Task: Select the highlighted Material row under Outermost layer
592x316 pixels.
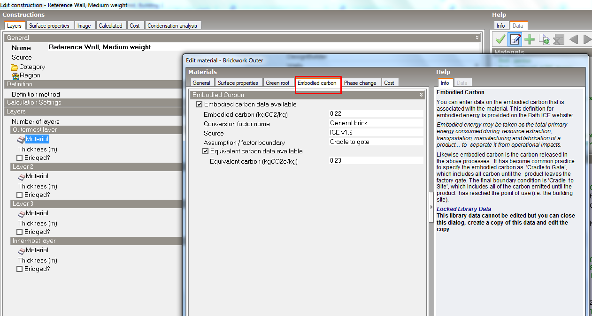Action: pyautogui.click(x=37, y=139)
